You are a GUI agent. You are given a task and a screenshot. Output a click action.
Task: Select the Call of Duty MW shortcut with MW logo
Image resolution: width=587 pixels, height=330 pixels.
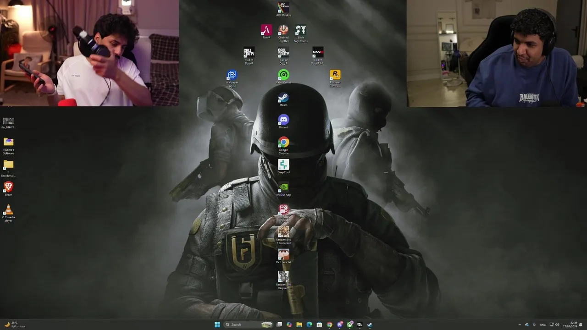(x=318, y=55)
